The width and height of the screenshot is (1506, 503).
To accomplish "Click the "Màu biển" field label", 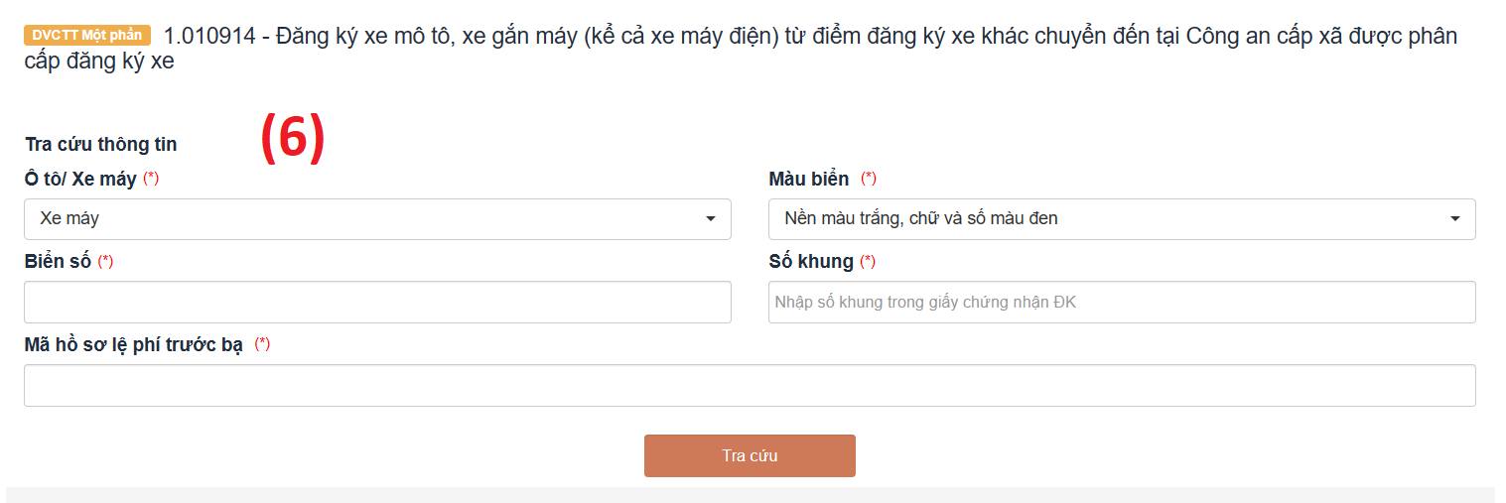I will [809, 180].
